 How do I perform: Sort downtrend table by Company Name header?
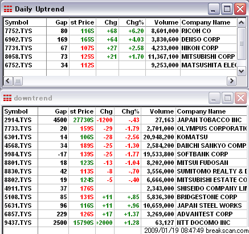[x=211, y=111]
